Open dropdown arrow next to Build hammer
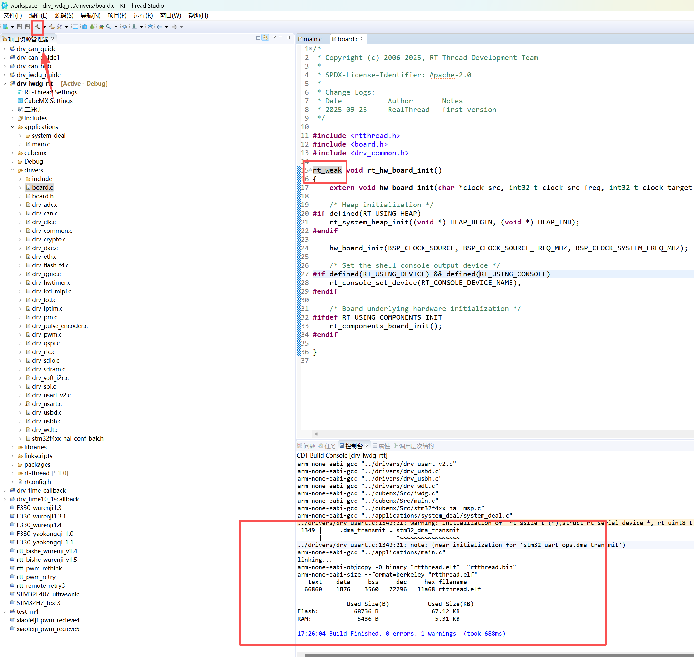 (45, 27)
